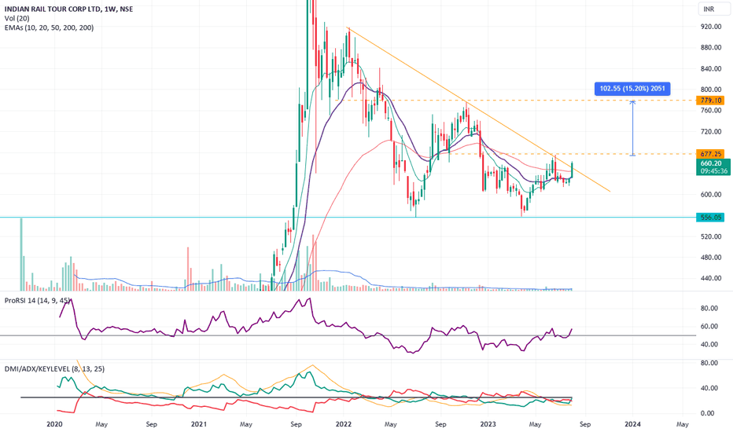
Task: Click the 2021 label on time axis
Action: click(199, 424)
